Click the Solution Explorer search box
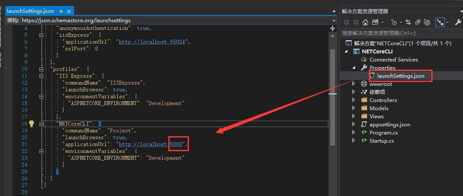The width and height of the screenshot is (463, 196). point(401,33)
